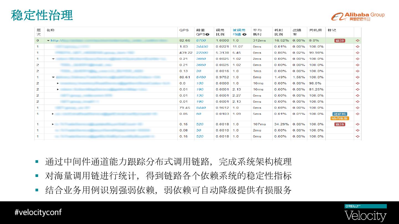Image resolution: width=399 pixels, height=224 pixels.
Task: Click red target icon in the 2.27 row
Action: [x=358, y=95]
